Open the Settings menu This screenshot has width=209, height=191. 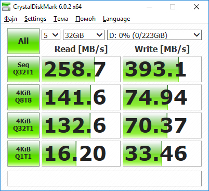click(35, 19)
